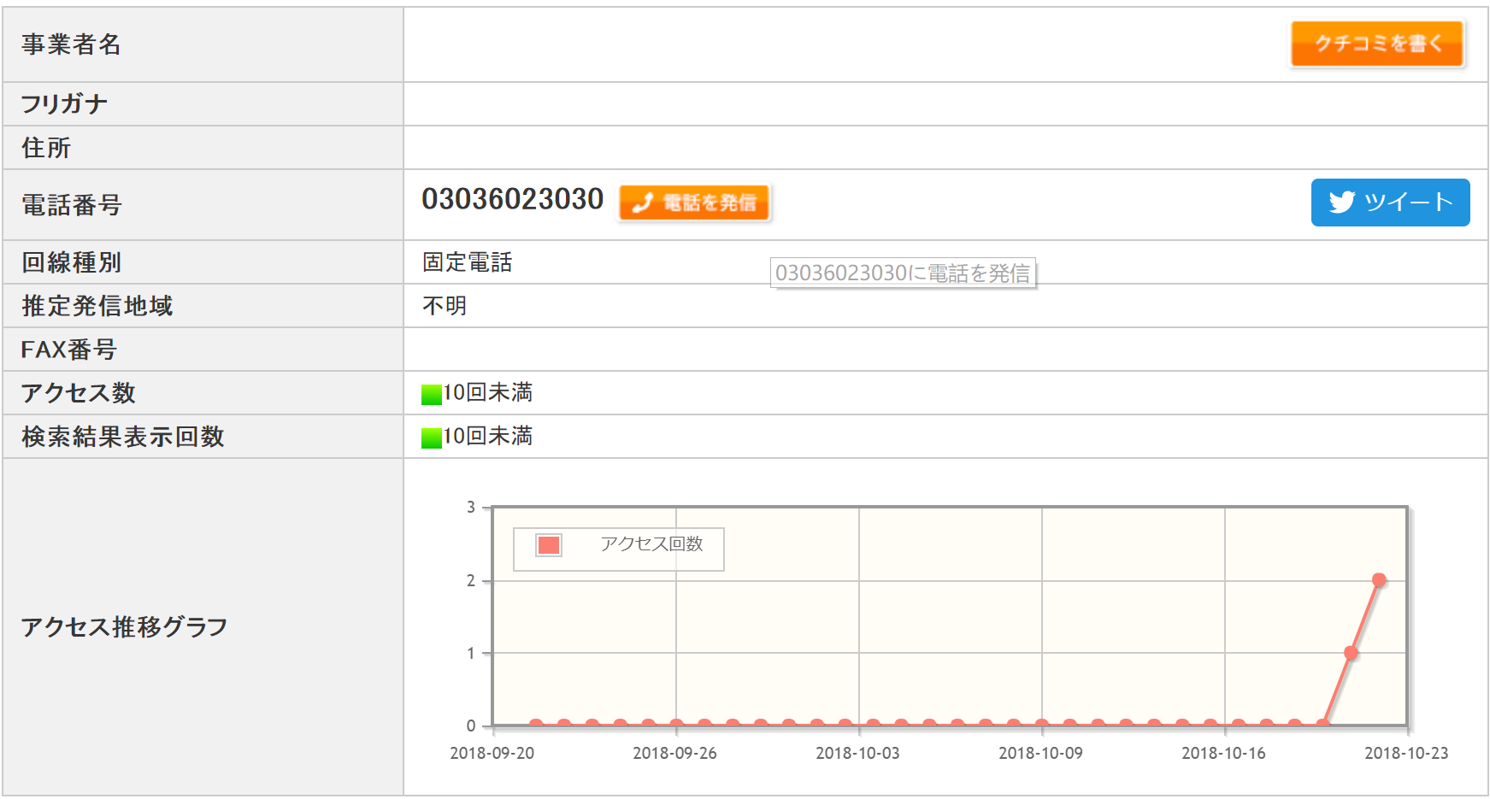Click the 2018-09-26 axis date
The width and height of the screenshot is (1490, 799).
click(675, 753)
